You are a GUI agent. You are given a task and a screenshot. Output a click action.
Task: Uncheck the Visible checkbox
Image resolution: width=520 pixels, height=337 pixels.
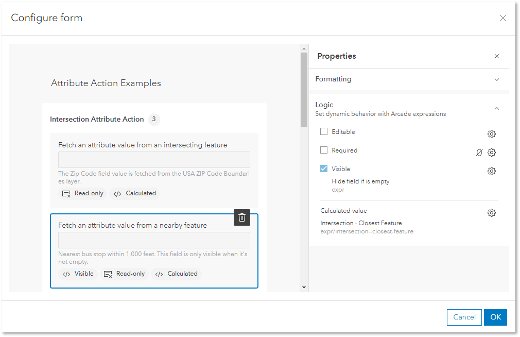(x=323, y=168)
